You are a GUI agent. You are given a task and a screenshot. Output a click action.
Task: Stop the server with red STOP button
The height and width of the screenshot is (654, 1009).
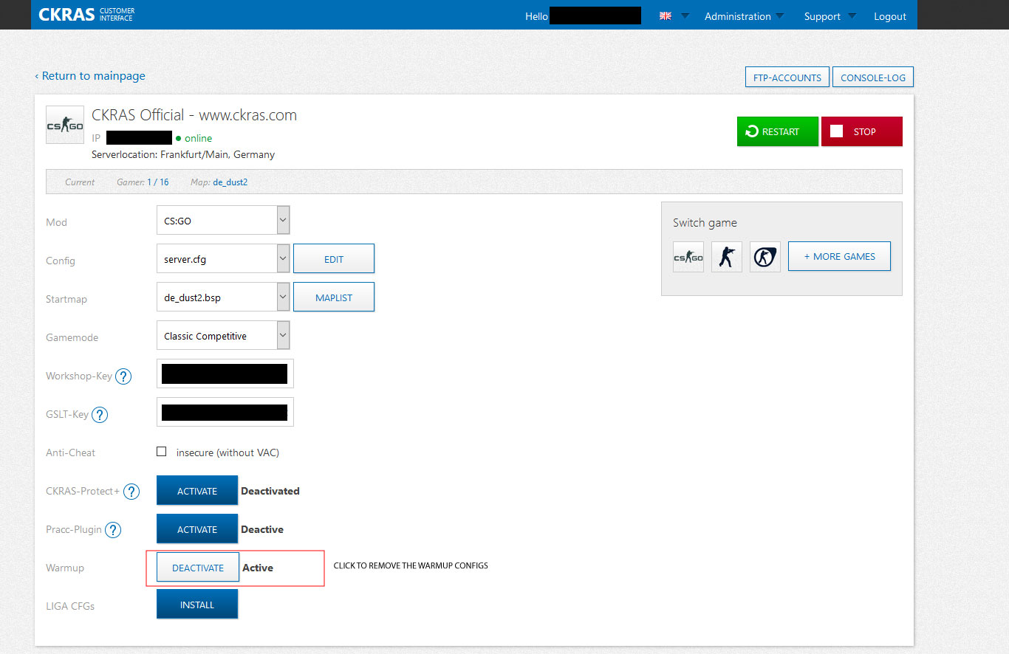click(862, 131)
